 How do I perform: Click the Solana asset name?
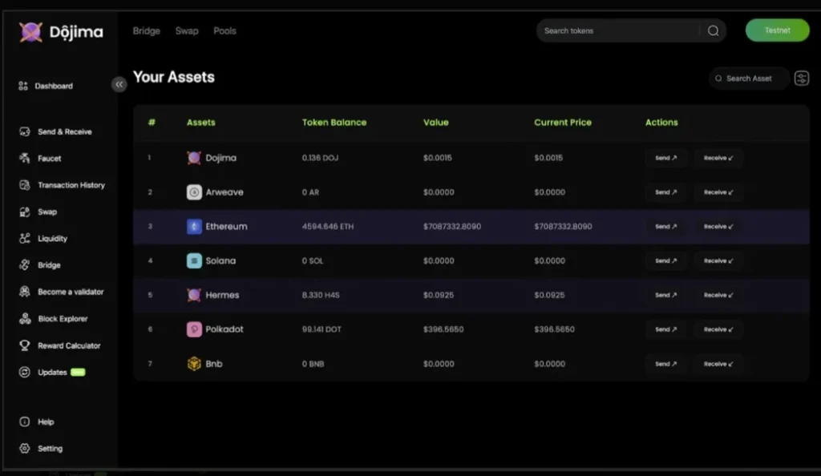click(x=220, y=260)
